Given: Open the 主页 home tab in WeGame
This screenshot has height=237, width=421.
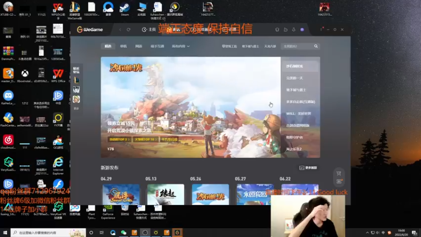Looking at the screenshot, I should (149, 29).
